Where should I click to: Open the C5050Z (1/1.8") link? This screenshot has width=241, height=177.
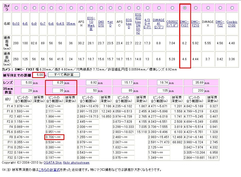pyautogui.click(x=172, y=24)
